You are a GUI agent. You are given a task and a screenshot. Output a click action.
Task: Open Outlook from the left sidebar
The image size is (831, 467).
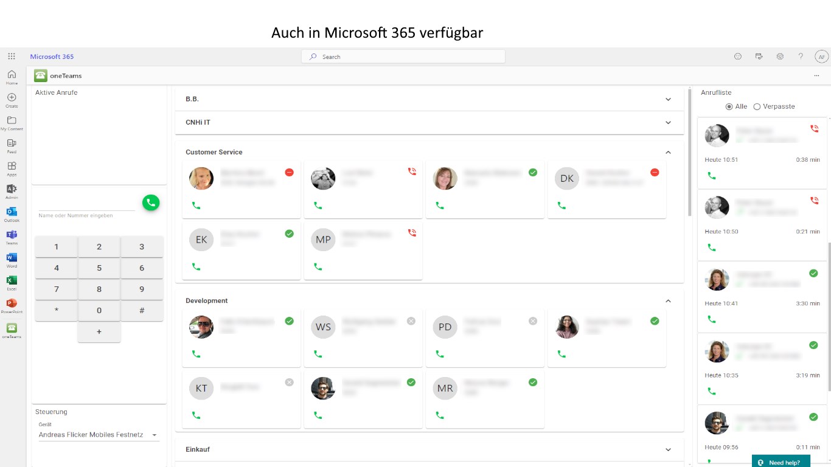point(12,212)
